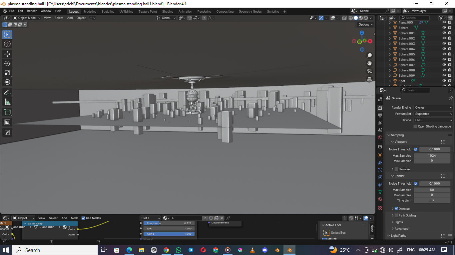Open the Texture checkerboard properties tab

click(x=380, y=208)
